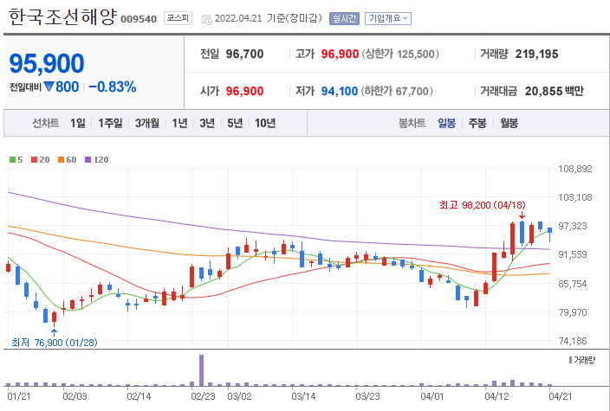The image size is (610, 411).
Task: Switch to the 월봉 monthly candle chart
Action: (x=509, y=123)
